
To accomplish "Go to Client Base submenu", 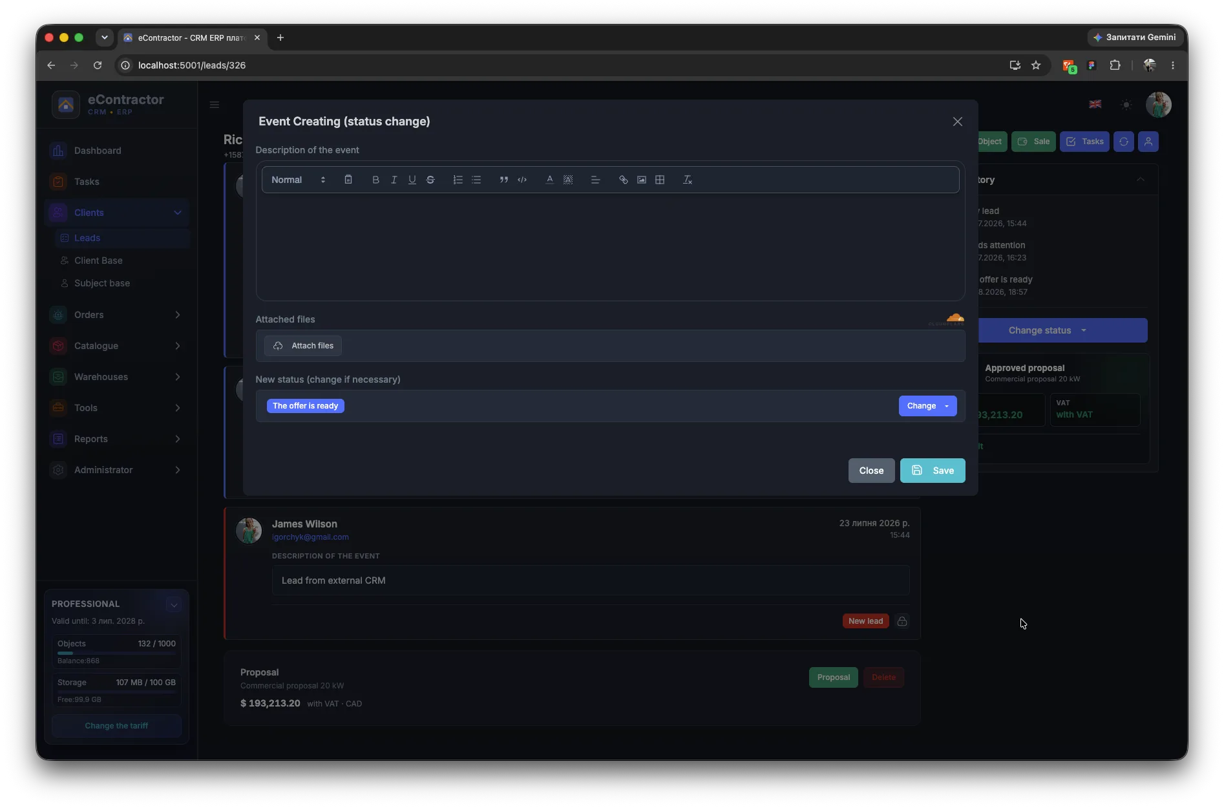I will pyautogui.click(x=98, y=260).
